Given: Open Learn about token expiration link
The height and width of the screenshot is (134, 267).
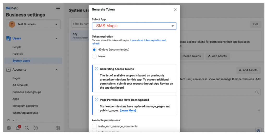Looking at the screenshot, I should [x=129, y=42].
